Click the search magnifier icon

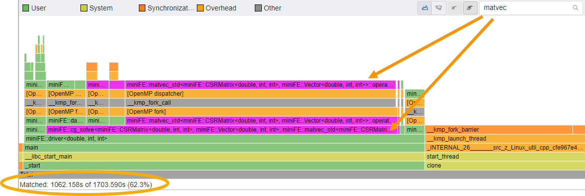pos(575,8)
